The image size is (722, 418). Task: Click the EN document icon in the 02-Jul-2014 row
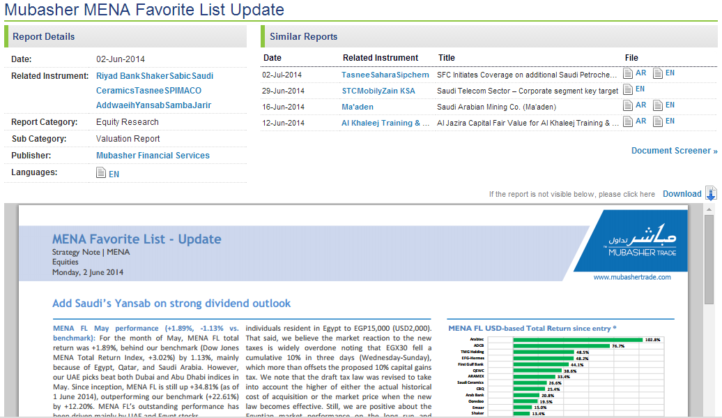point(658,73)
